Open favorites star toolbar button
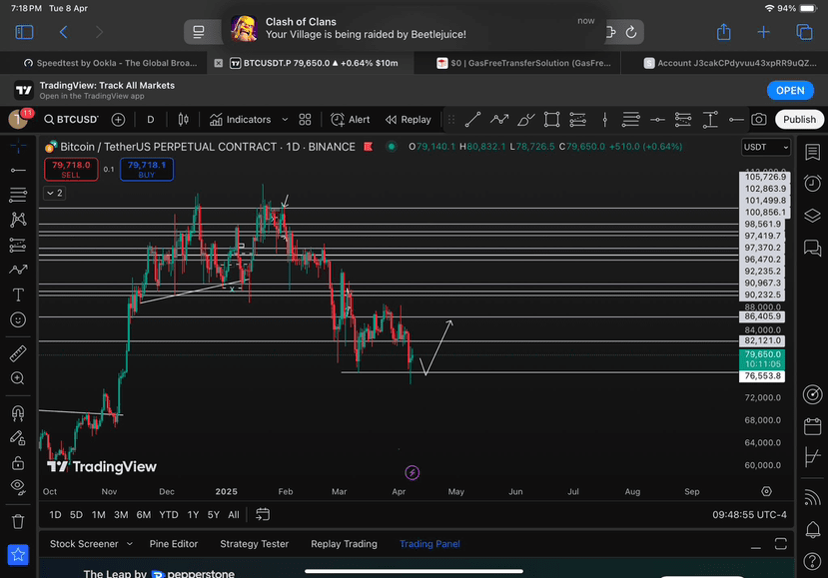The width and height of the screenshot is (828, 578). [18, 555]
